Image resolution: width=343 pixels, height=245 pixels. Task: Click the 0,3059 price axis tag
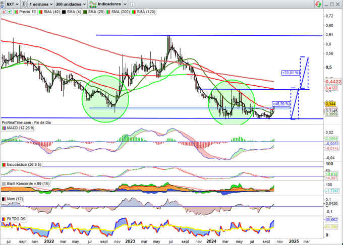pyautogui.click(x=331, y=114)
